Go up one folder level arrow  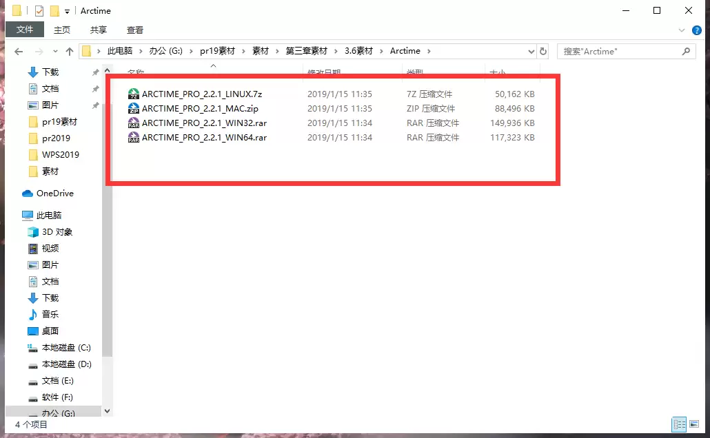pyautogui.click(x=70, y=52)
